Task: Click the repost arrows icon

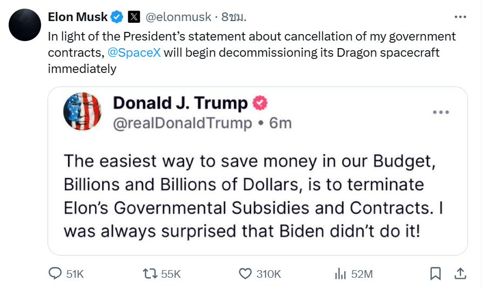Action: [x=149, y=273]
